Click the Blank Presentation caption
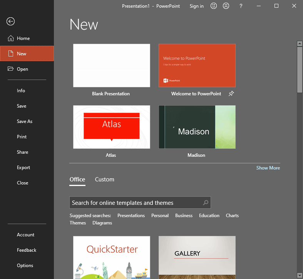The image size is (303, 279). tap(111, 94)
